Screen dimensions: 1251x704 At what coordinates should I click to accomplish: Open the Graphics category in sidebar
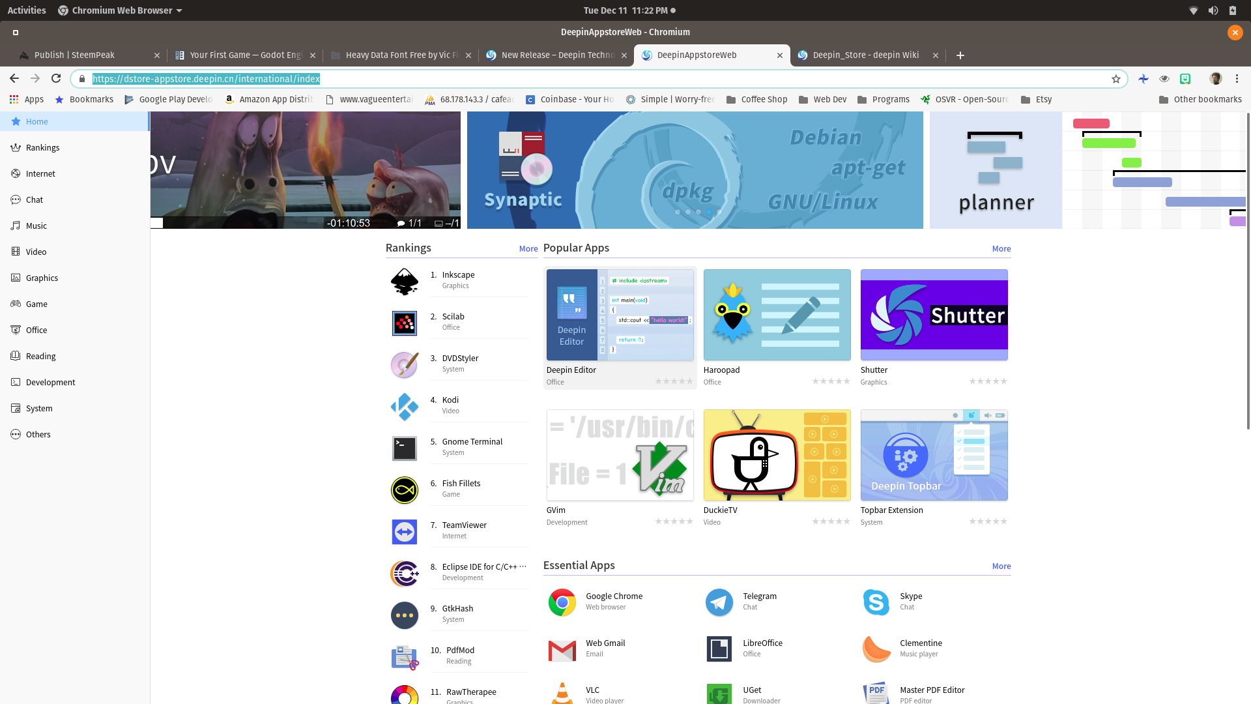42,278
